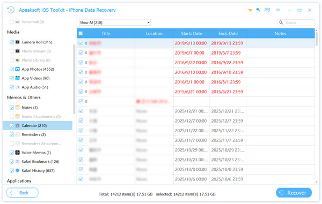Select Reminders (2) category

(34, 134)
